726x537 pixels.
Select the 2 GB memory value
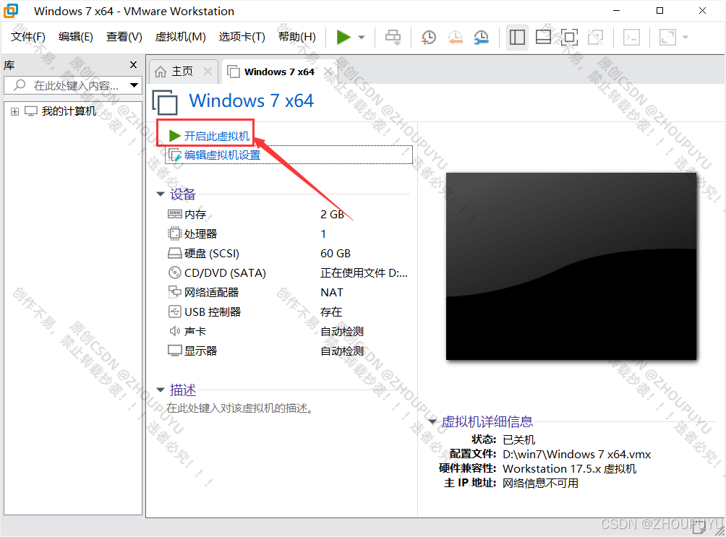(x=332, y=215)
